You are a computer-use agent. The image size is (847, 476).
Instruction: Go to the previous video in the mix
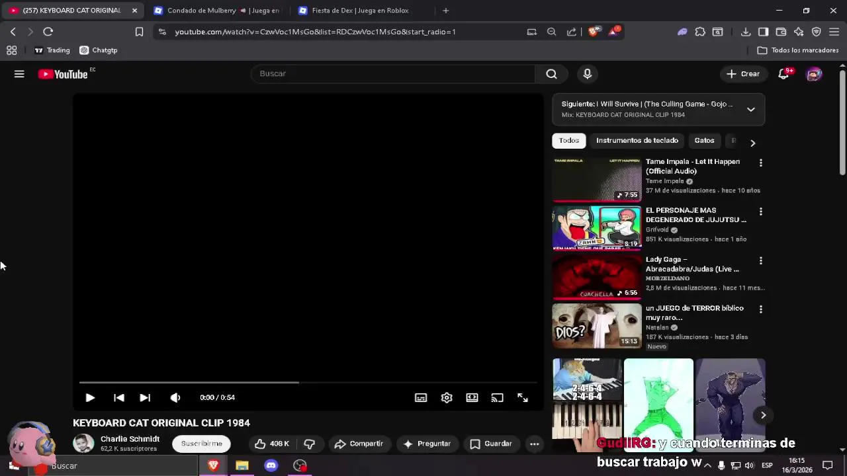click(x=119, y=397)
